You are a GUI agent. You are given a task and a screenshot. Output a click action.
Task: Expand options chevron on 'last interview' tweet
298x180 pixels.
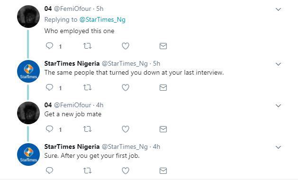(278, 64)
